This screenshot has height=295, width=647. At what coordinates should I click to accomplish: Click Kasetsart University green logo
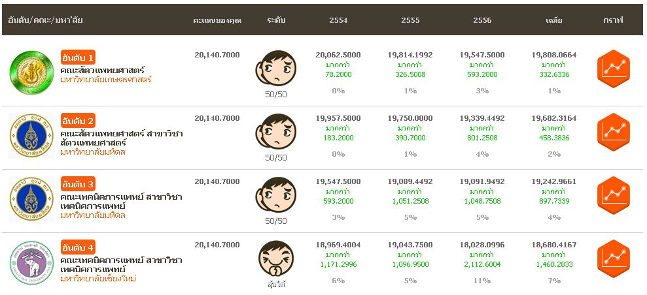[x=31, y=70]
